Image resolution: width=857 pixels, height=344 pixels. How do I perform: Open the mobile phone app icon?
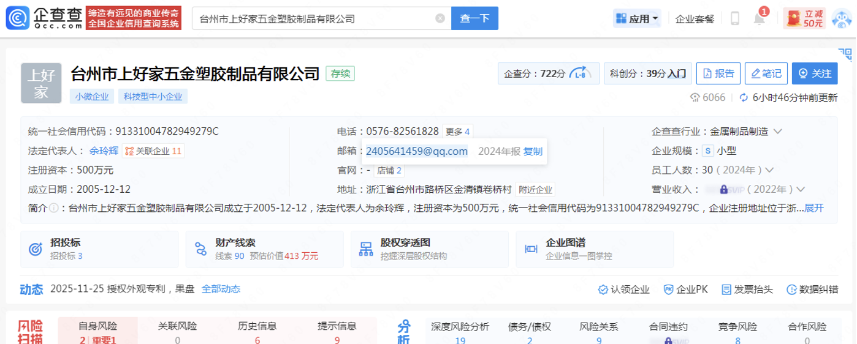tap(735, 18)
